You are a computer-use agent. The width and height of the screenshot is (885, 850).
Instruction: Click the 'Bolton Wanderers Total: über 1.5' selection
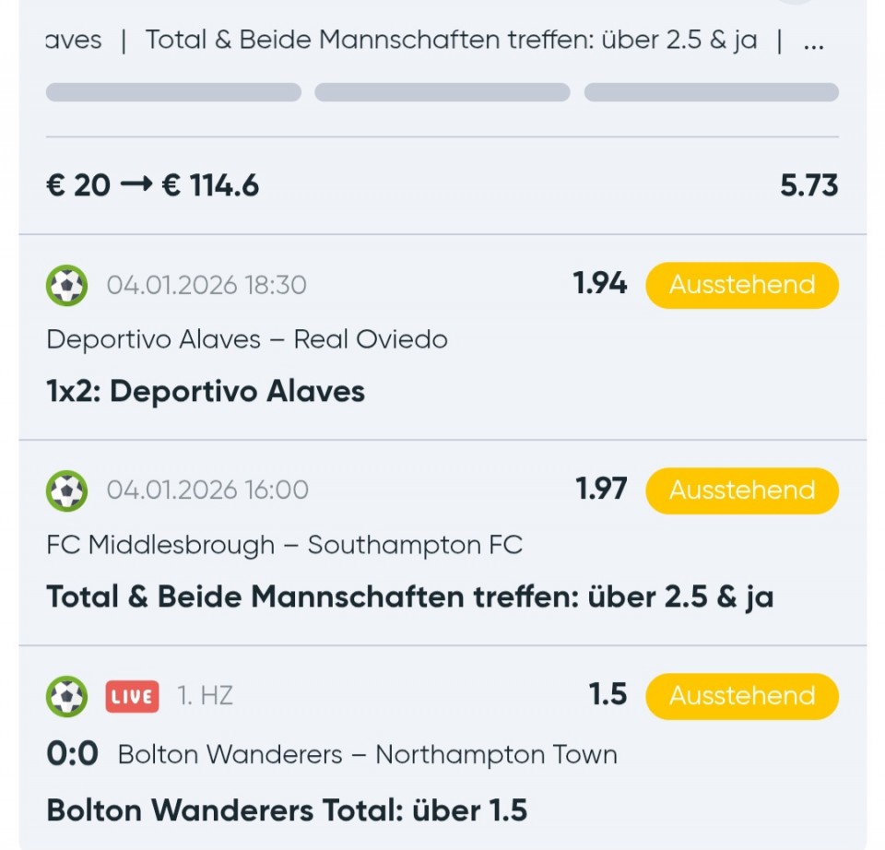pos(287,810)
